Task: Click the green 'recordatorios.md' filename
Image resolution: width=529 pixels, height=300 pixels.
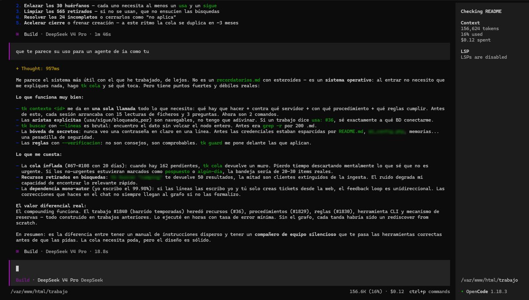Action: (238, 80)
